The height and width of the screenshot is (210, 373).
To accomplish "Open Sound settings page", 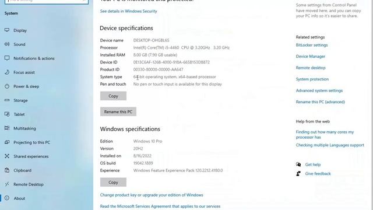I will pyautogui.click(x=19, y=44).
